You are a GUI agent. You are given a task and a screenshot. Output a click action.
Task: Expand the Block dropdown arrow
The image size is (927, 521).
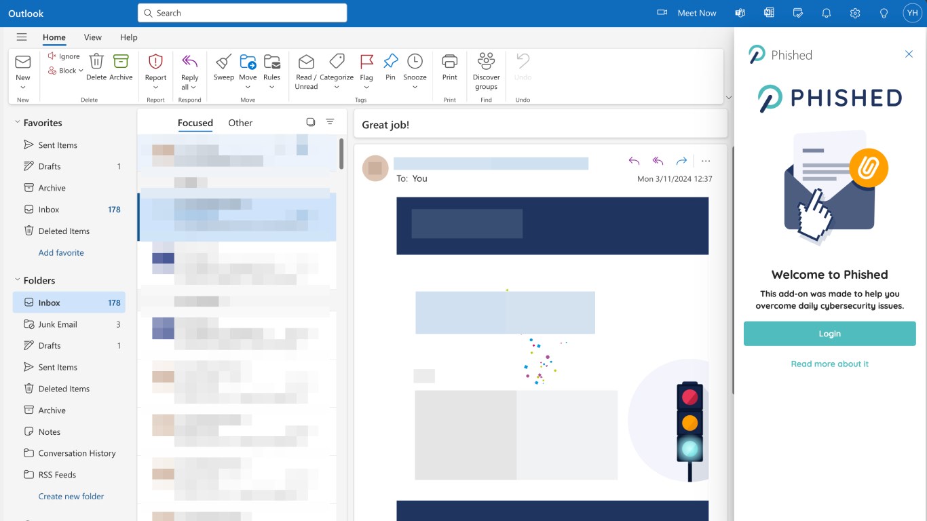(81, 71)
